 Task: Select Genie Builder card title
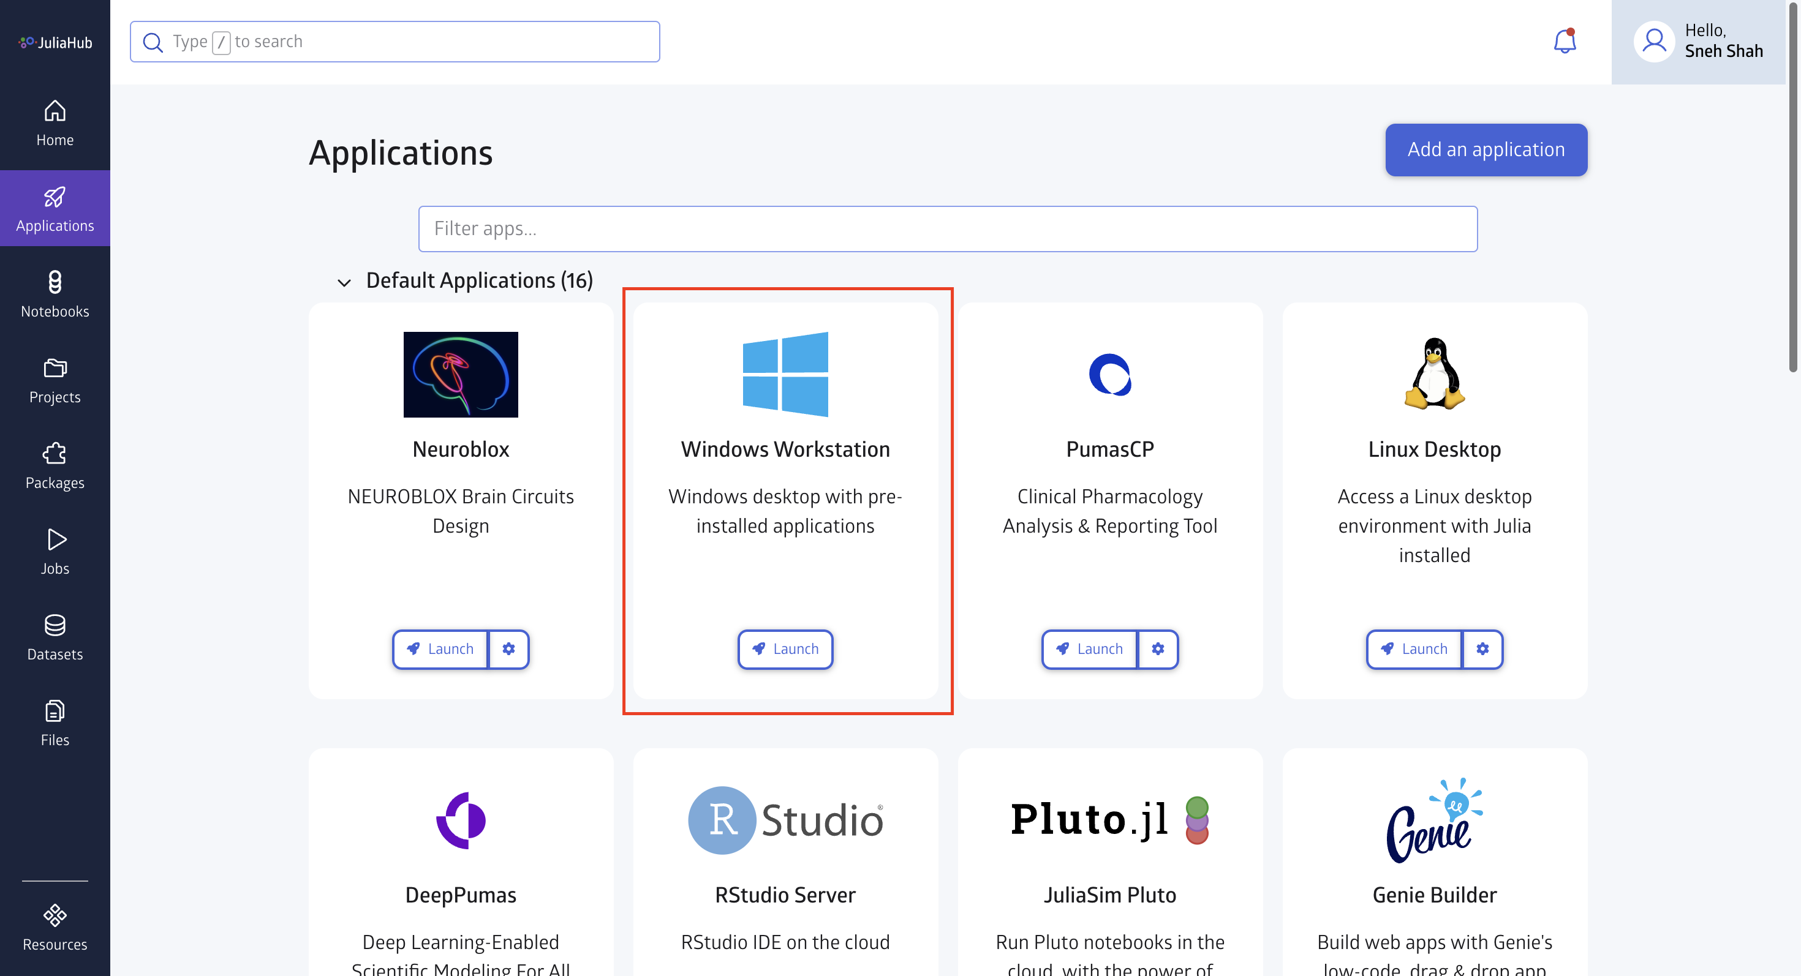pos(1435,895)
